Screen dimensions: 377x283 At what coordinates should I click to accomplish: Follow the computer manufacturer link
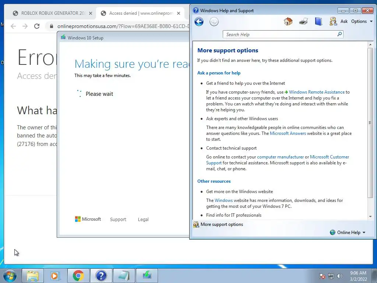coord(280,157)
